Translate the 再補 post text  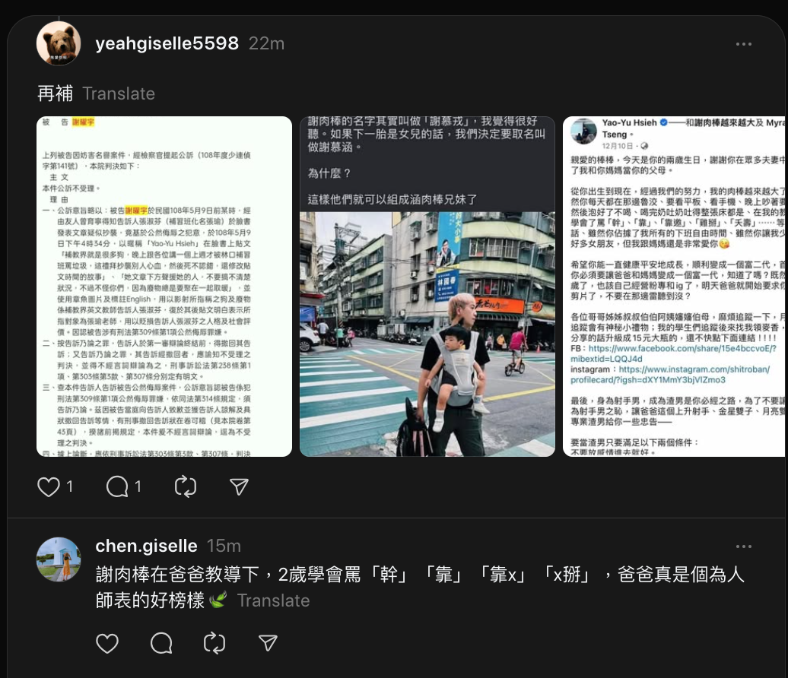point(119,94)
